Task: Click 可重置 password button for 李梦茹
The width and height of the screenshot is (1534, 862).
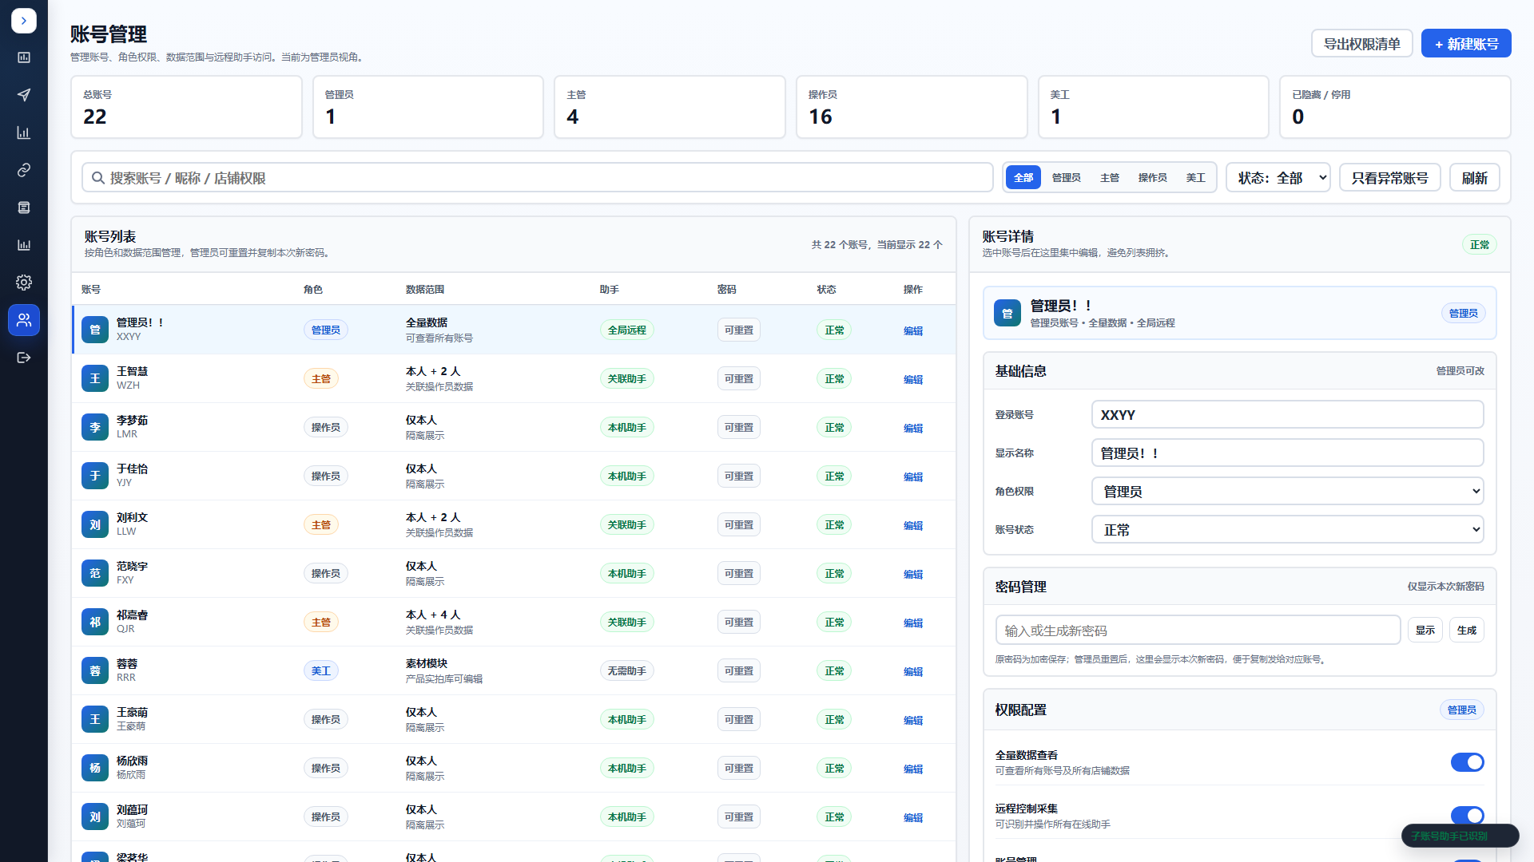Action: click(738, 428)
